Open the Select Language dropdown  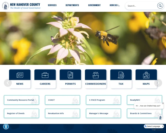pos(154,126)
